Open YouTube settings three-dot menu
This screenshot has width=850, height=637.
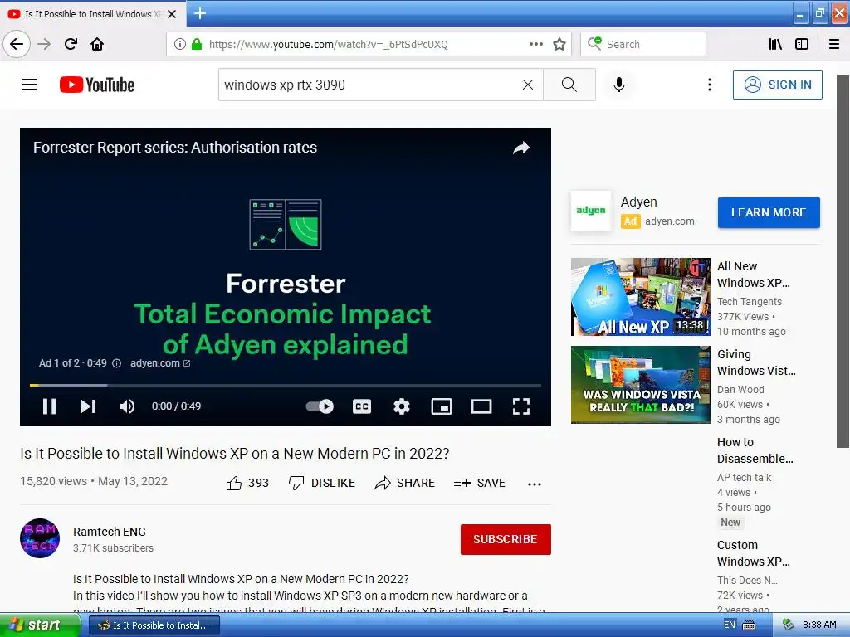709,85
